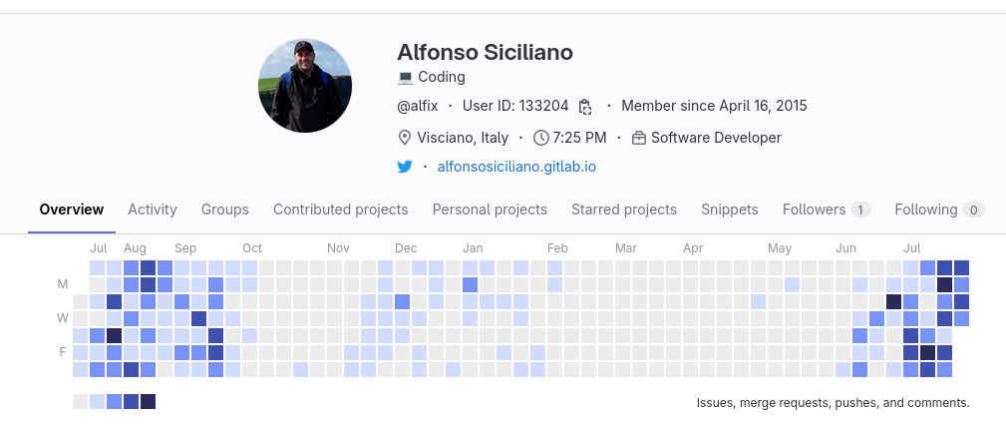Image resolution: width=1006 pixels, height=426 pixels.
Task: Click the copy User ID clipboard icon
Action: point(585,107)
